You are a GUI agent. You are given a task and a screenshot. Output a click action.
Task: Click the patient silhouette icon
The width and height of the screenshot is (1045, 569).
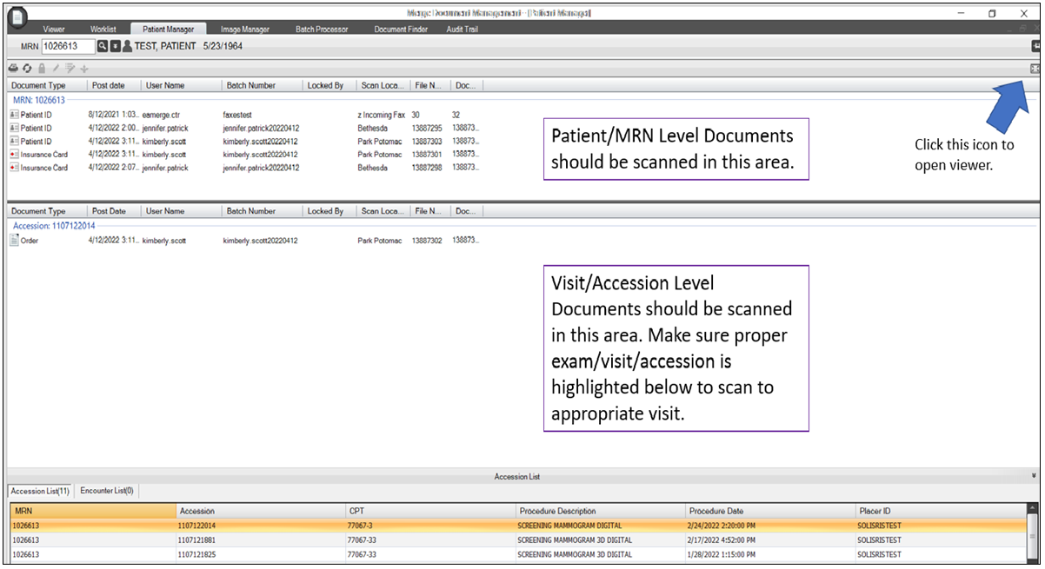coord(127,46)
